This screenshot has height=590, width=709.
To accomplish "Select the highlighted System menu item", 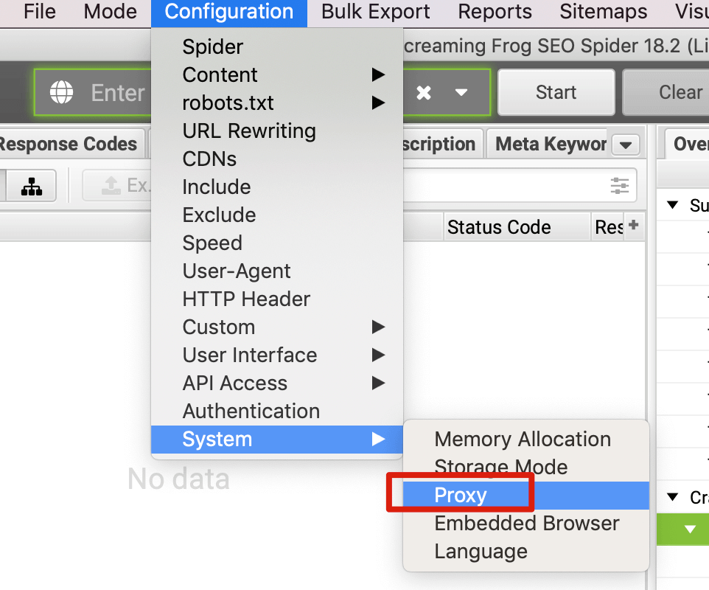I will click(x=276, y=440).
